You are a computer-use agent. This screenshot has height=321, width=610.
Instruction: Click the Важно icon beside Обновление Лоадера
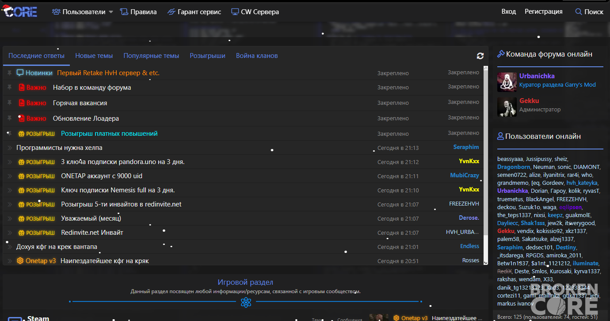pos(21,118)
